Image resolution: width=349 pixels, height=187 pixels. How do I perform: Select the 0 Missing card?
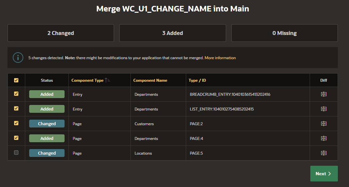pyautogui.click(x=284, y=33)
